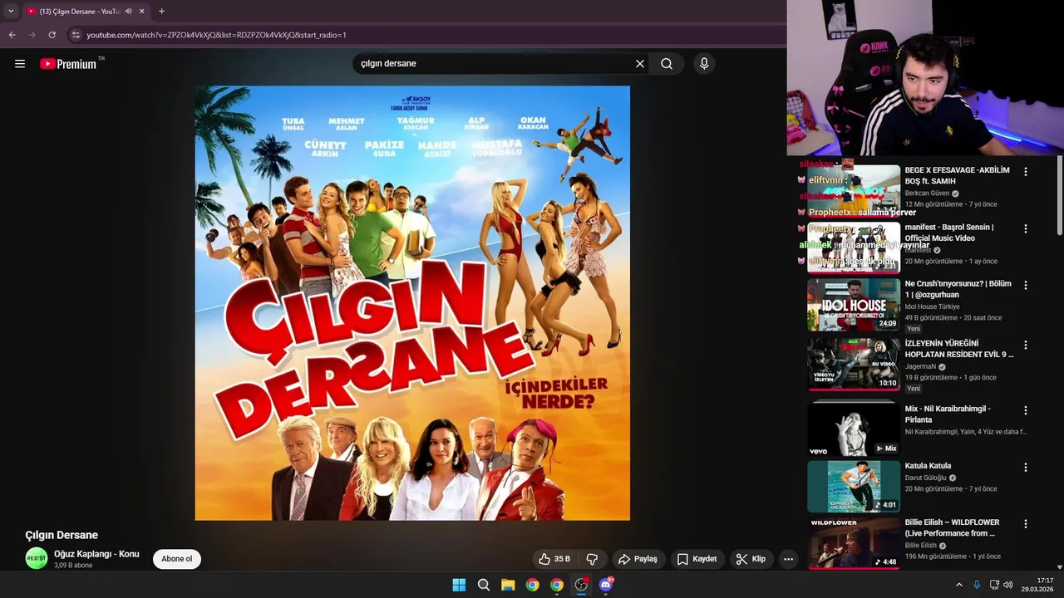The width and height of the screenshot is (1064, 598).
Task: Open the Windows Start menu
Action: (459, 585)
